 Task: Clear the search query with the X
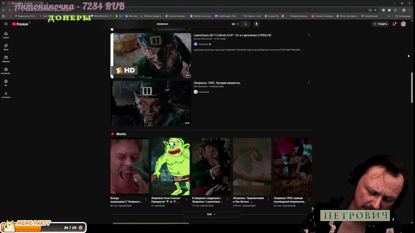click(238, 24)
